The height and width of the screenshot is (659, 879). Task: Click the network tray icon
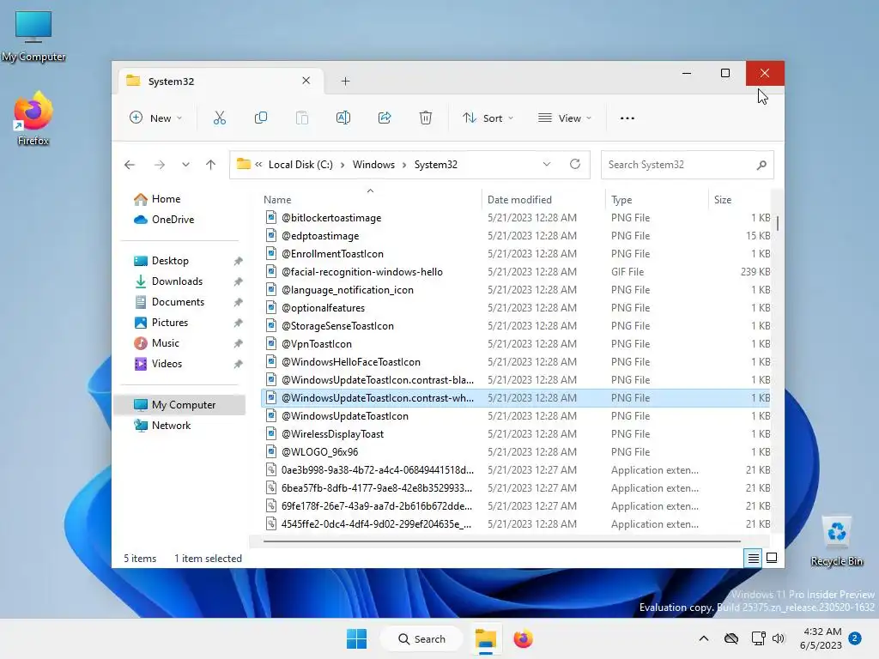[x=758, y=638]
